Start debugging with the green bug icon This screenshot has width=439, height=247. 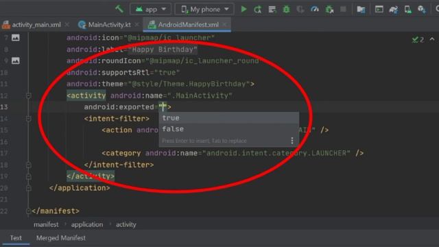point(286,10)
